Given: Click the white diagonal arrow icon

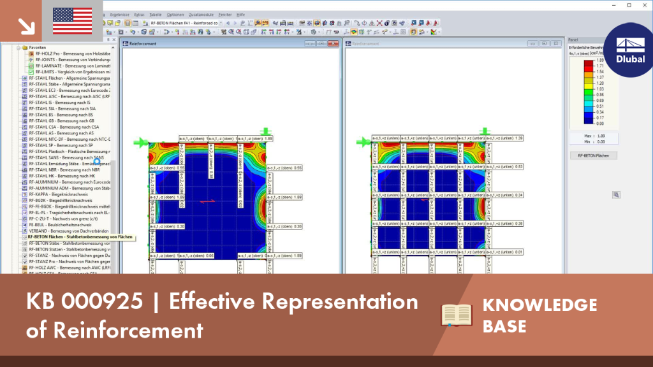Looking at the screenshot, I should click(x=27, y=26).
